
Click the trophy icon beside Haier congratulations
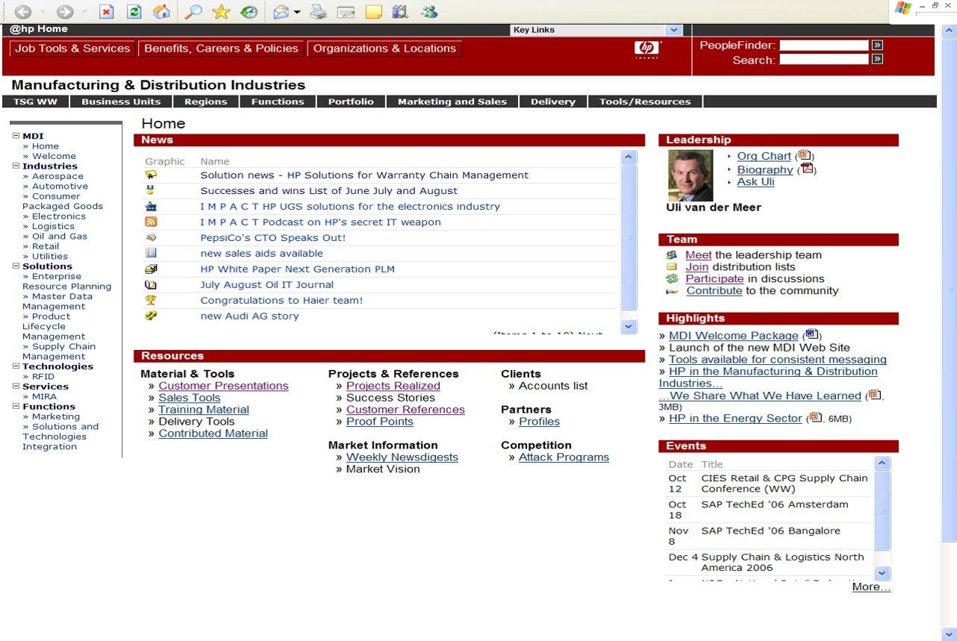[151, 300]
